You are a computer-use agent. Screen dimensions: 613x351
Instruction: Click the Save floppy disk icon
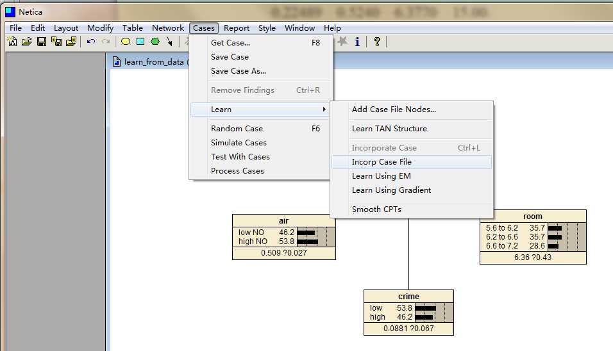pyautogui.click(x=42, y=42)
